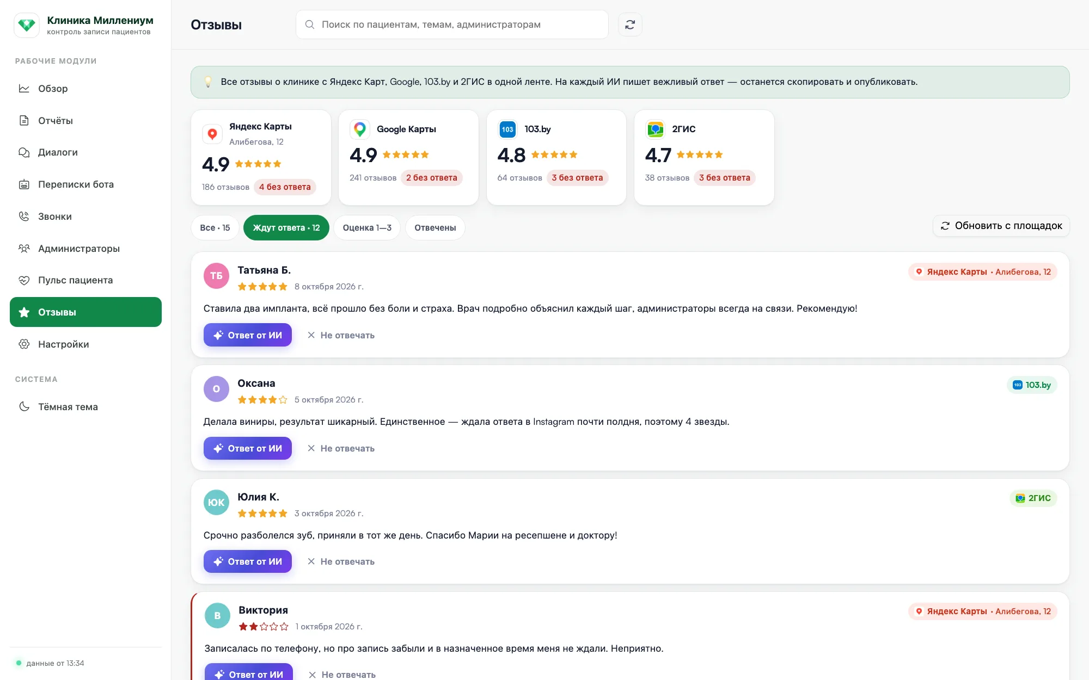Open Обзор in the sidebar
The image size is (1089, 680).
85,89
